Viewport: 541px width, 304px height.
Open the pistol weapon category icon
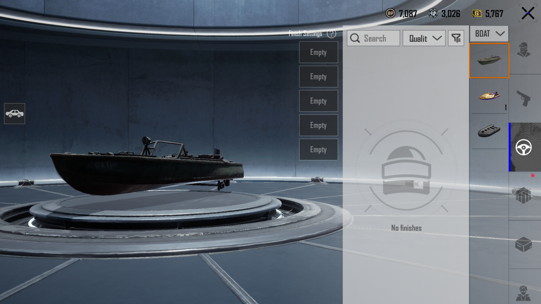[524, 98]
